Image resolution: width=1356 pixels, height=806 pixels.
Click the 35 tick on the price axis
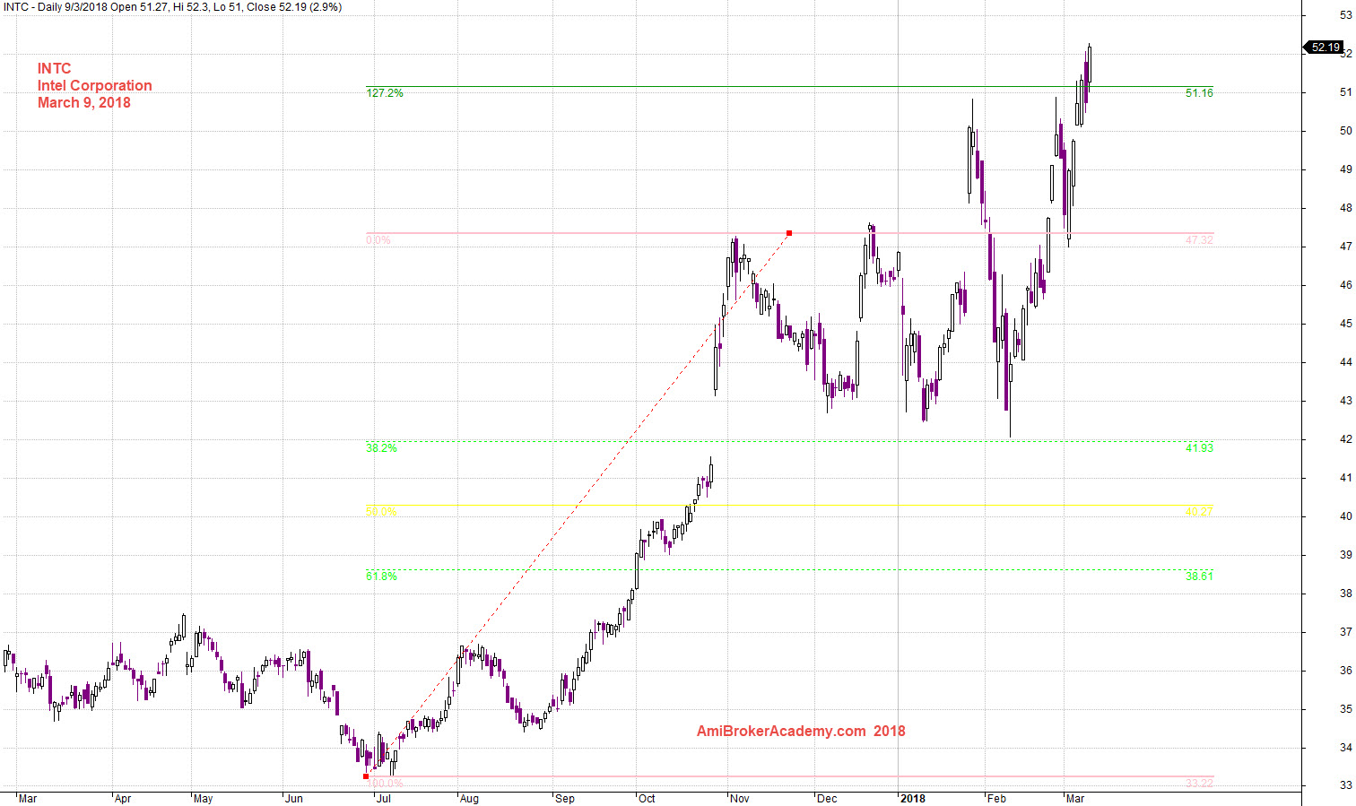1345,709
